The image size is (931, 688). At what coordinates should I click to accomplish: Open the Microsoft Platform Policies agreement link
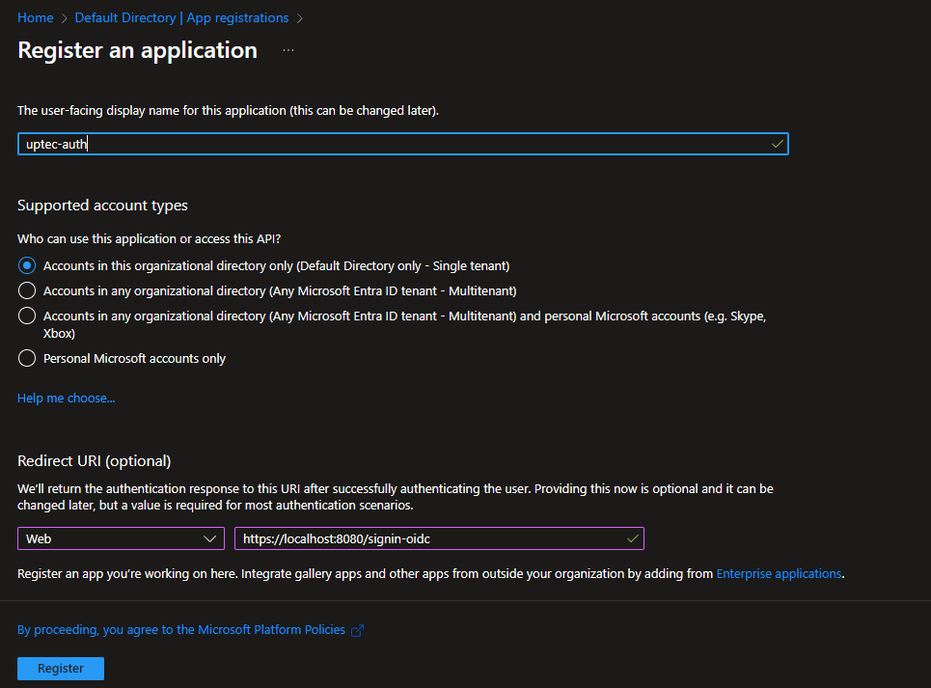[181, 629]
